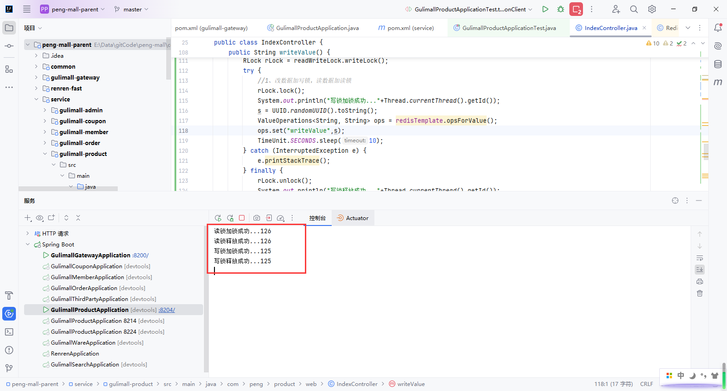Expand all services in tree
This screenshot has height=391, width=727.
coord(66,218)
